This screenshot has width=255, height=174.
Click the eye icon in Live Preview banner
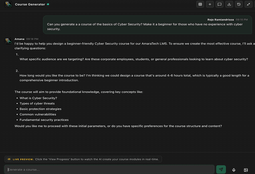pos(9,159)
